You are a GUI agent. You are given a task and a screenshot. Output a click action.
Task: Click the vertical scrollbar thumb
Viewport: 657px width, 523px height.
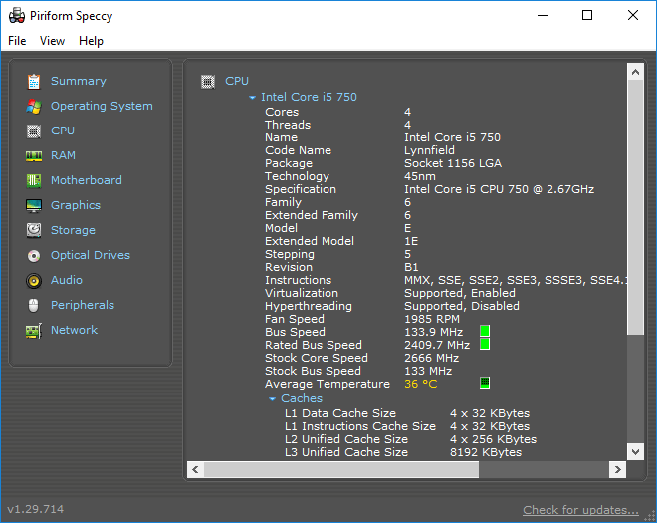635,207
